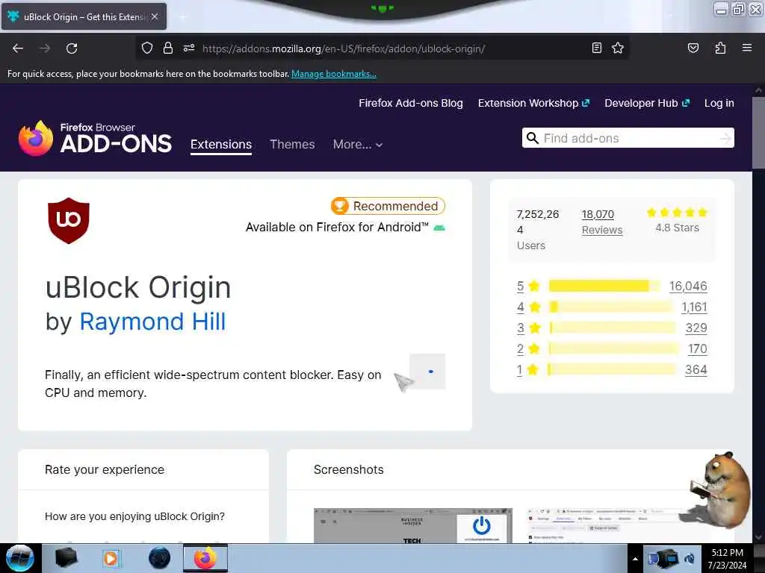Screen dimensions: 765x573
Task: Open the 329 three-star reviews count
Action: coord(696,328)
